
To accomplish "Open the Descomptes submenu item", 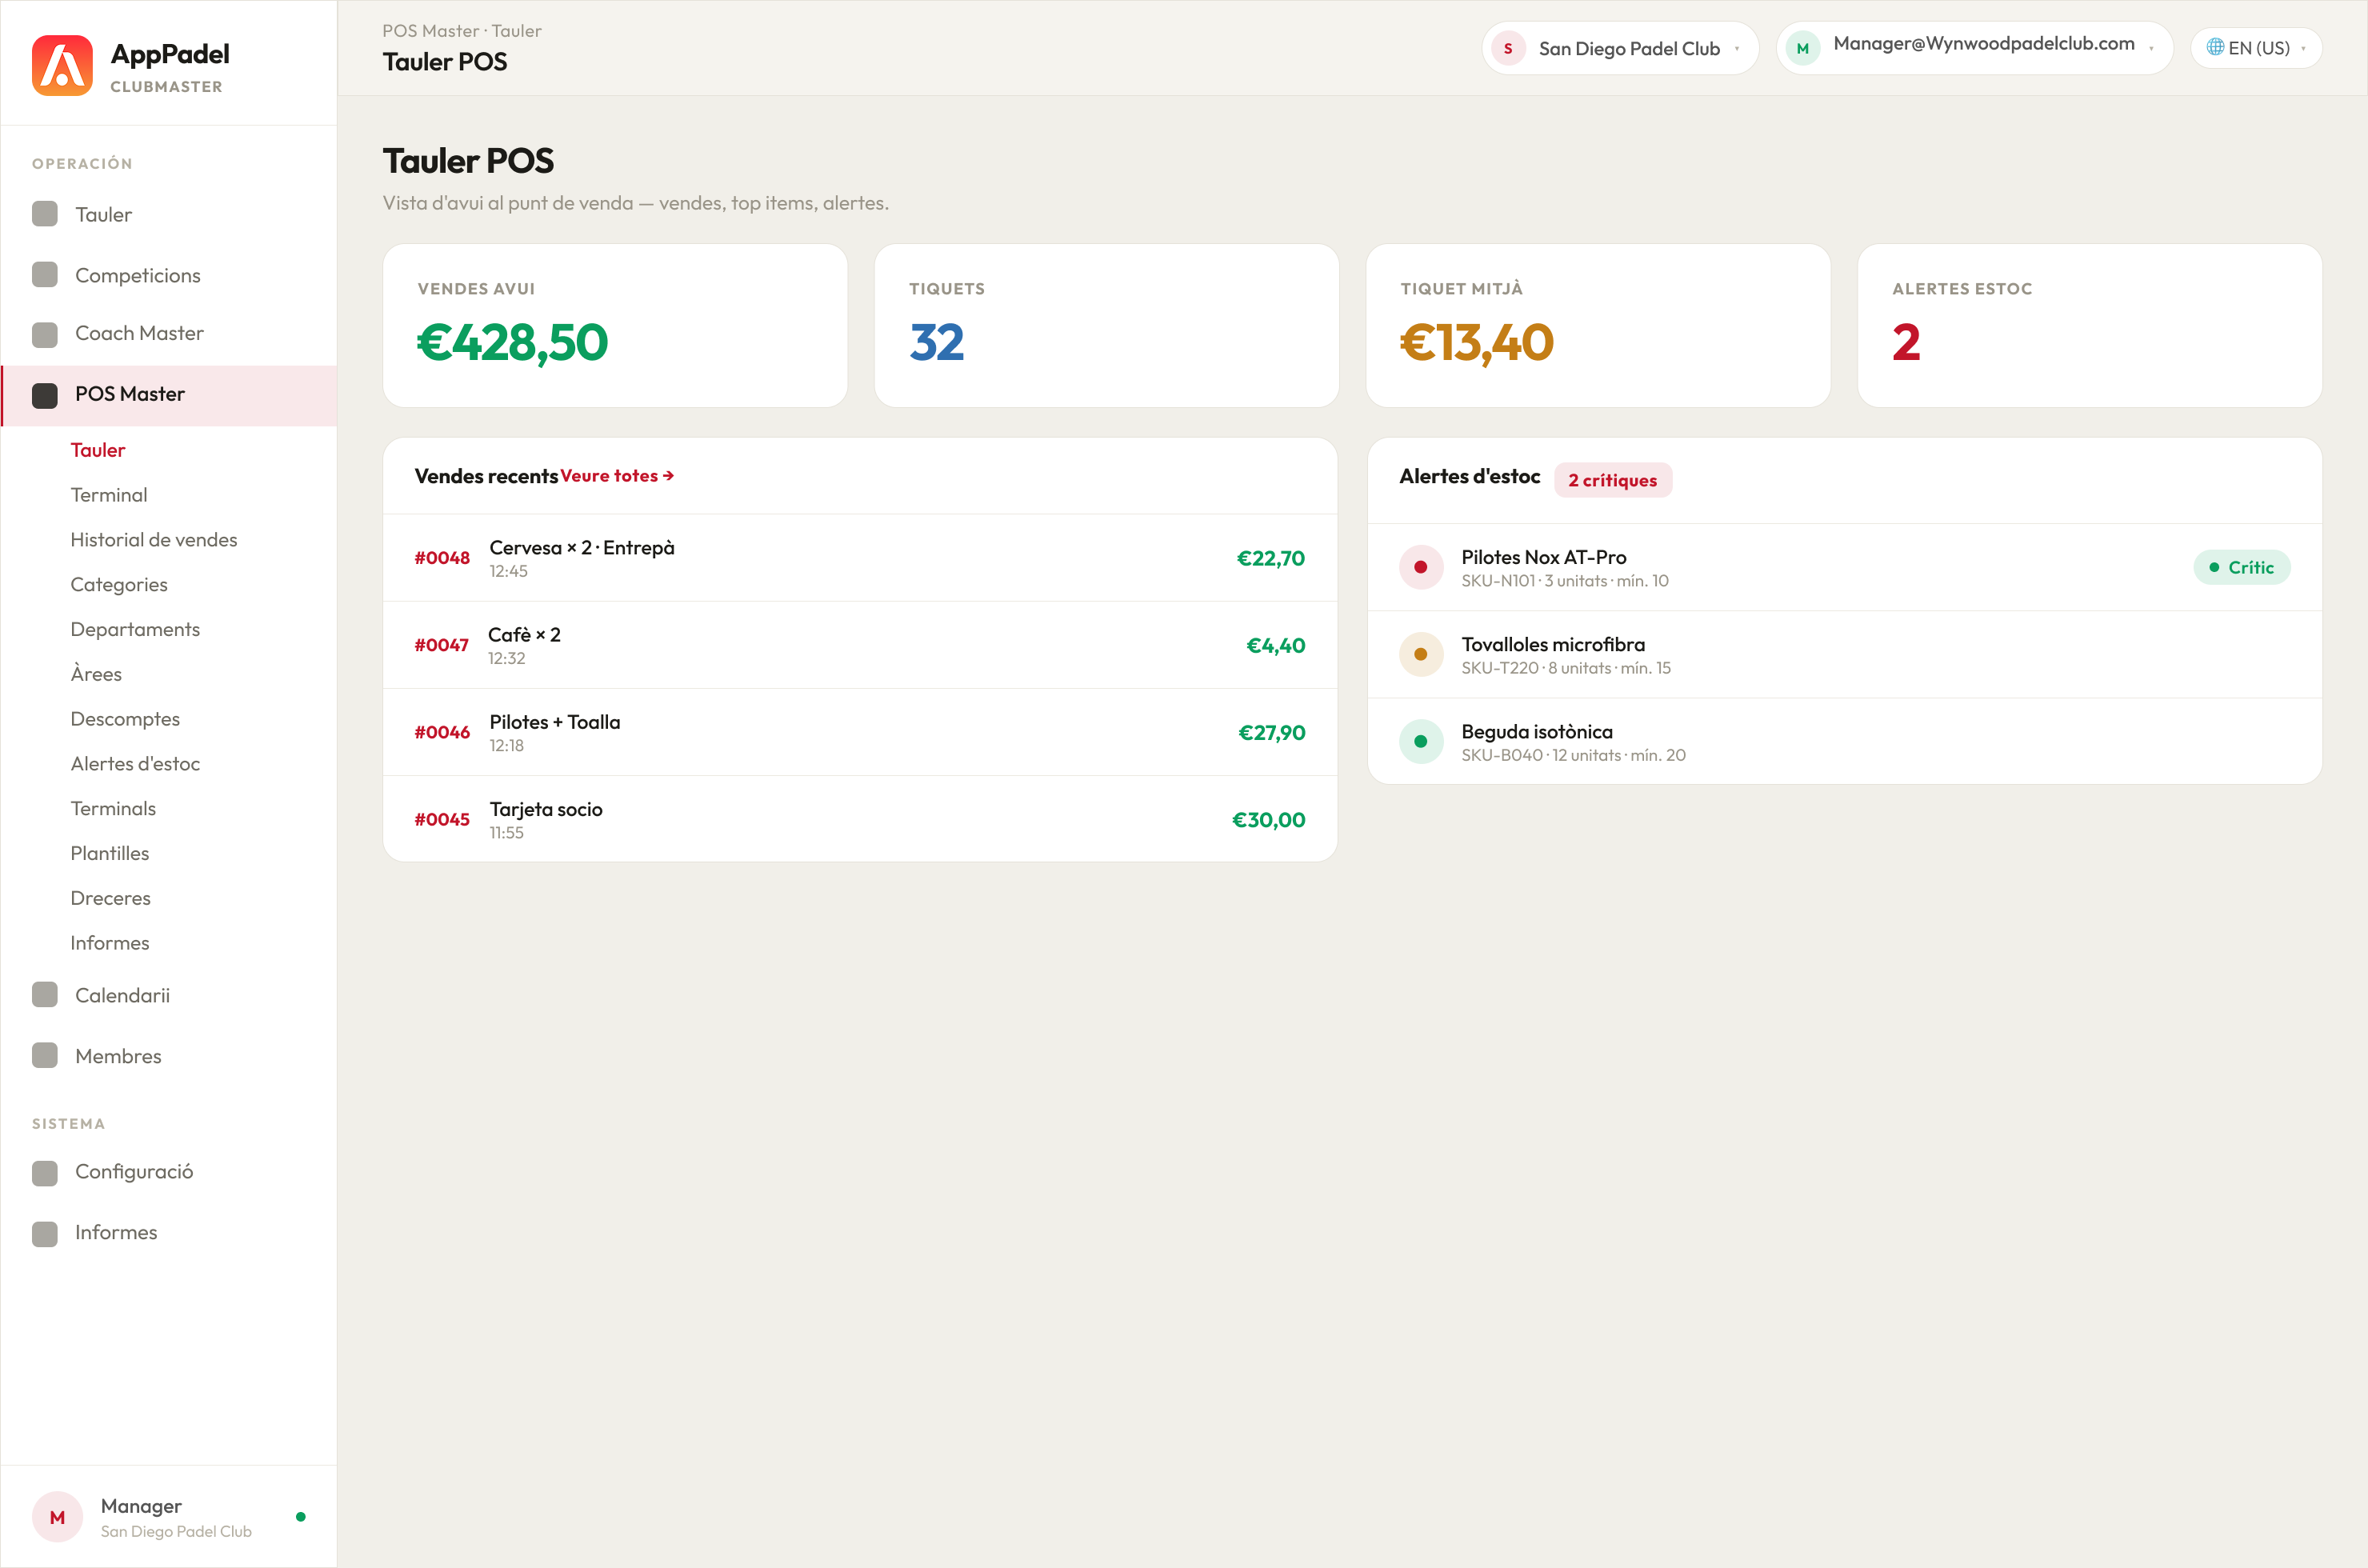I will point(125,719).
